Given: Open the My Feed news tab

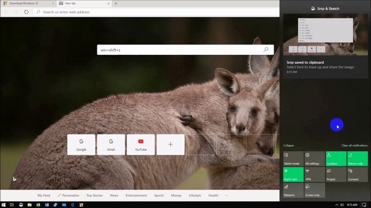Looking at the screenshot, I should [44, 195].
